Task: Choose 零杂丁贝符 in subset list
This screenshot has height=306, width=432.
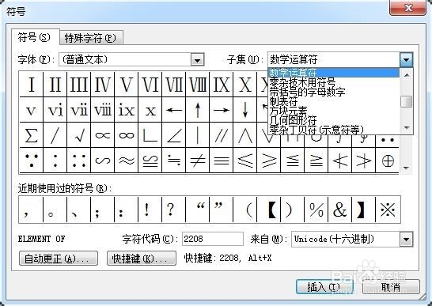Action: tap(333, 130)
